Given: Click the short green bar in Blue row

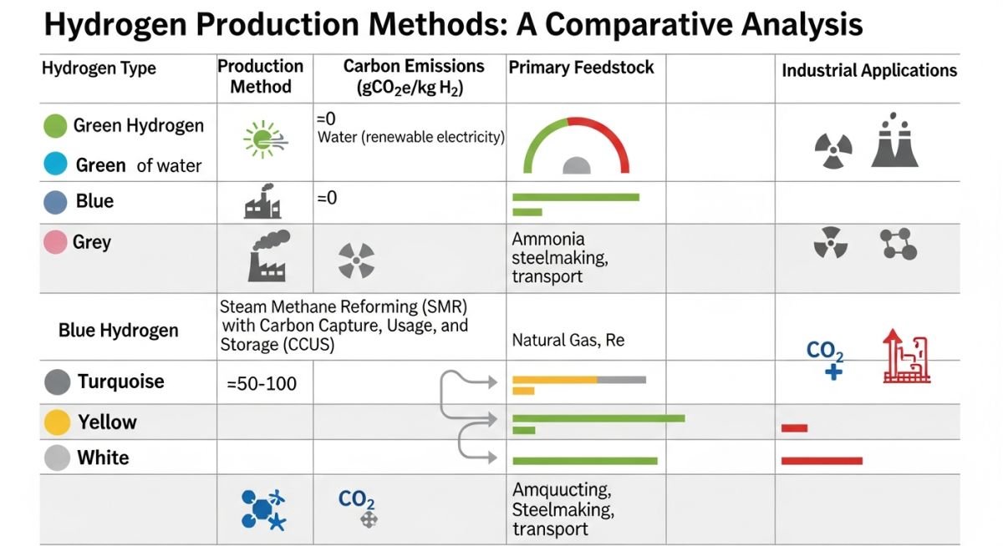Looking at the screenshot, I should pyautogui.click(x=527, y=212).
